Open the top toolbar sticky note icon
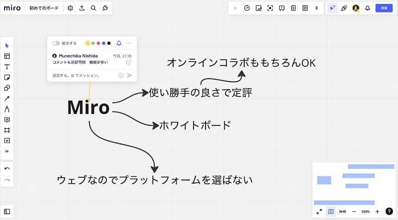The height and width of the screenshot is (220, 398). coord(258,8)
